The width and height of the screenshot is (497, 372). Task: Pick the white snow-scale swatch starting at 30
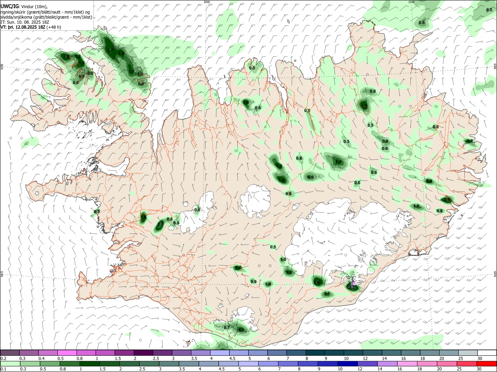[487, 353]
